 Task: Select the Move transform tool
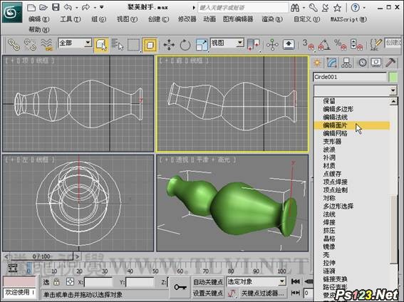pos(169,45)
